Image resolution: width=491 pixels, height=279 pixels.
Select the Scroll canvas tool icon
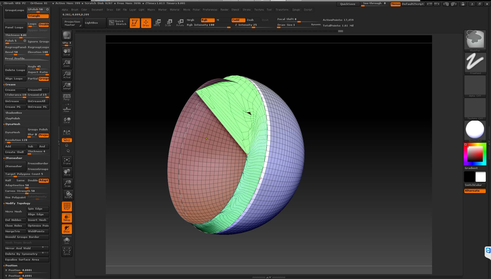click(67, 52)
